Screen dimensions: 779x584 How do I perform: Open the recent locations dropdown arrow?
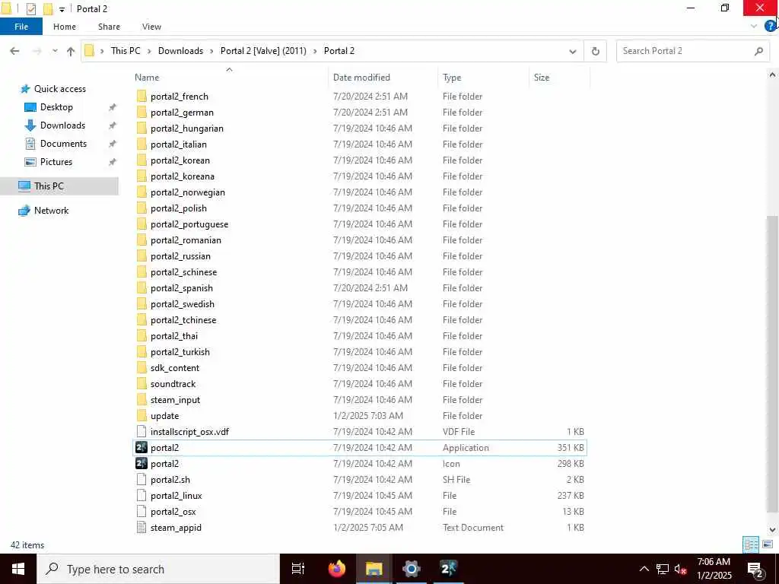[55, 51]
